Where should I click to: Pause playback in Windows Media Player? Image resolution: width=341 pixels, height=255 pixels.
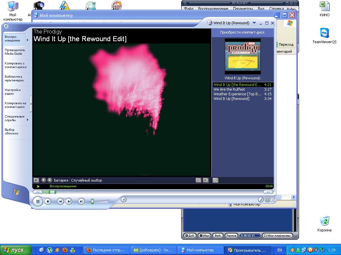point(38,202)
